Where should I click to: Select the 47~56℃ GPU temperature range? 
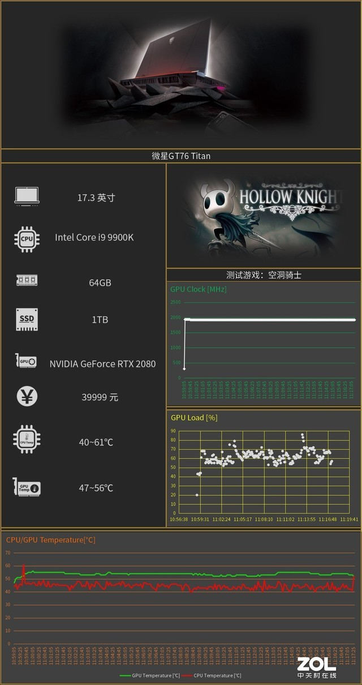[96, 487]
